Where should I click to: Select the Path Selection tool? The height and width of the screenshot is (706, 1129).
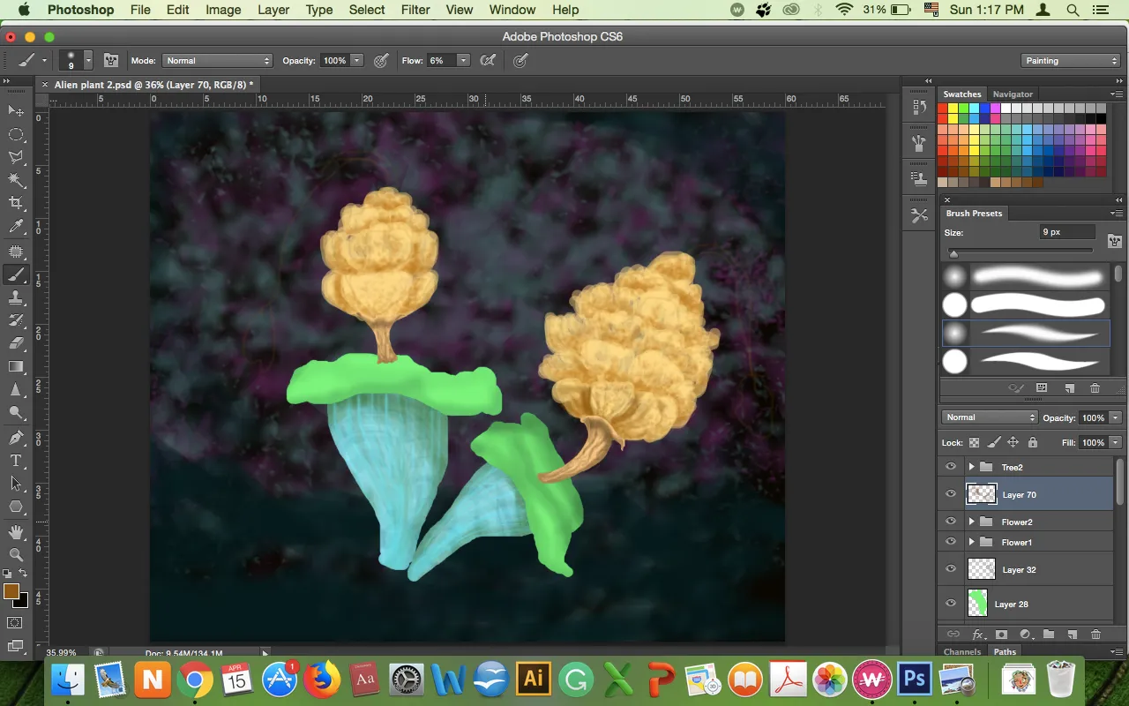tap(16, 484)
